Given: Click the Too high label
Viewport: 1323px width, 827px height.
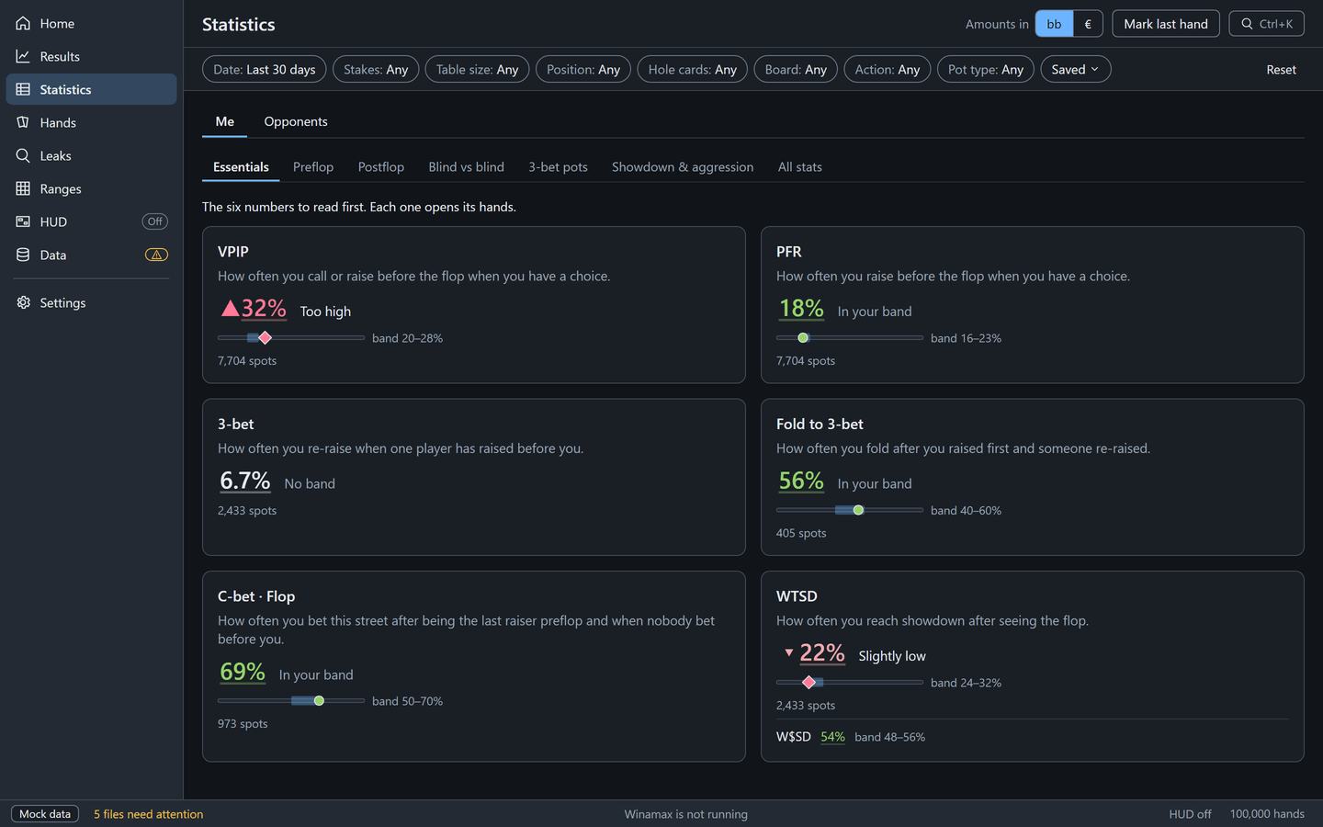Looking at the screenshot, I should pos(325,312).
